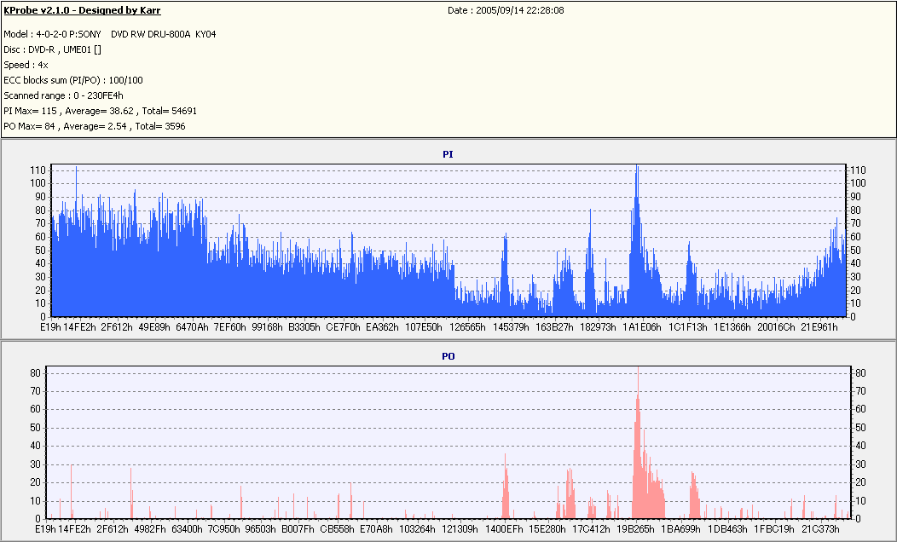Click the CB558h label on the PO axis
This screenshot has width=897, height=542.
tap(337, 529)
